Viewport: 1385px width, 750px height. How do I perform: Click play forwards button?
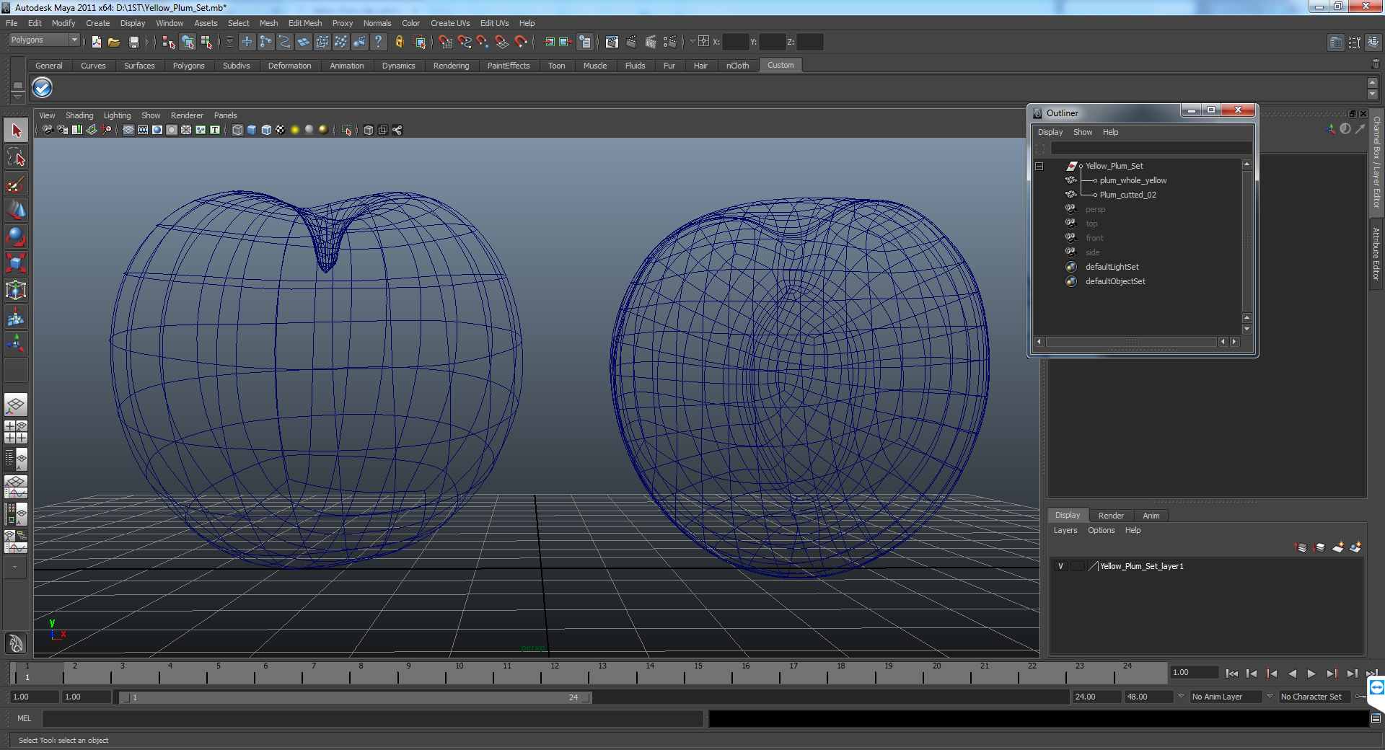coord(1311,674)
